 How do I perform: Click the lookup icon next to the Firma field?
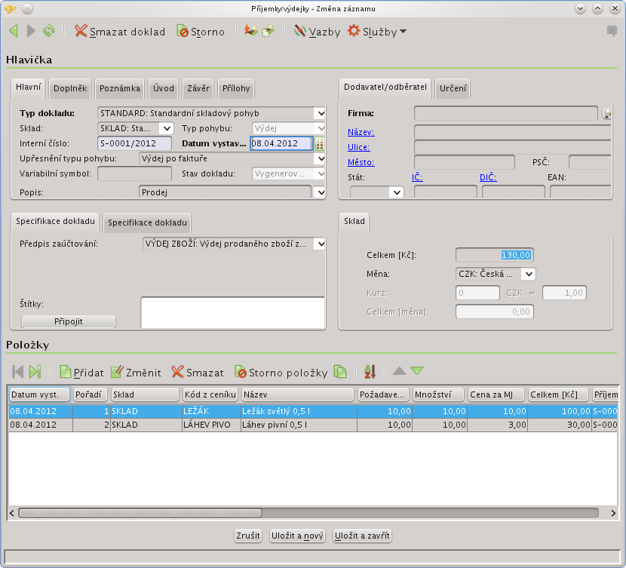pos(607,114)
